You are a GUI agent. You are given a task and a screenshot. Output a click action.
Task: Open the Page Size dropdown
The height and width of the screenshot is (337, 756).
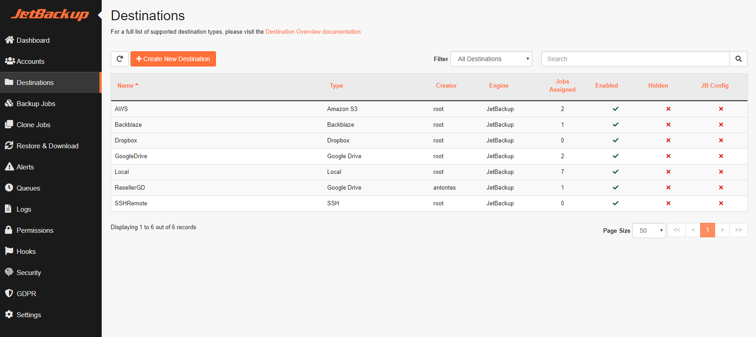pyautogui.click(x=649, y=231)
